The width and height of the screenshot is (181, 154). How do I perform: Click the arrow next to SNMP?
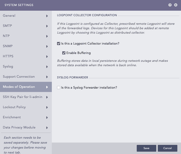(x=47, y=46)
